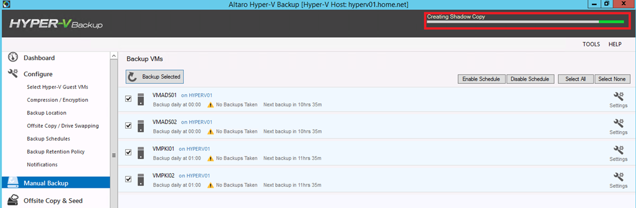
Task: Click the warning icon in VMADS01 row
Action: (x=210, y=105)
